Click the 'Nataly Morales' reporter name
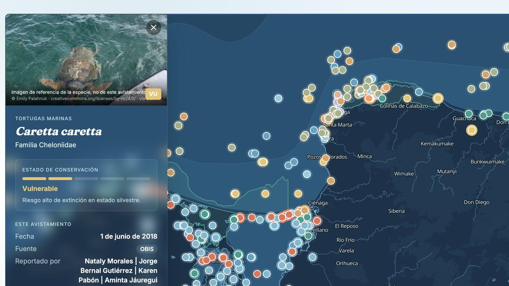 109,261
